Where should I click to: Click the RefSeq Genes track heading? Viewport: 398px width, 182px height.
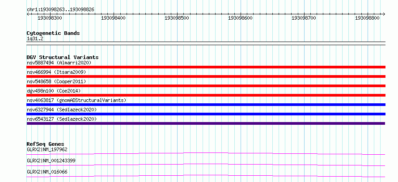45,144
